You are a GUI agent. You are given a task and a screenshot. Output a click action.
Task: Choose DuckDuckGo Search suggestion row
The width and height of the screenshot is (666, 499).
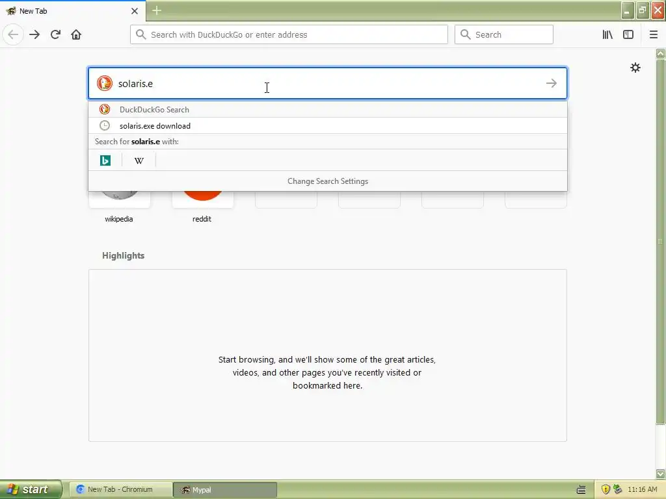coord(328,109)
